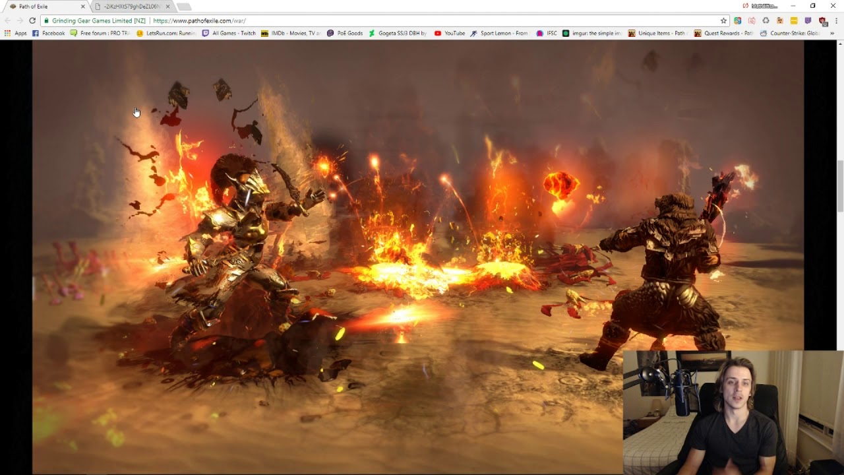Close the second browser tab
The width and height of the screenshot is (844, 475).
tap(167, 7)
